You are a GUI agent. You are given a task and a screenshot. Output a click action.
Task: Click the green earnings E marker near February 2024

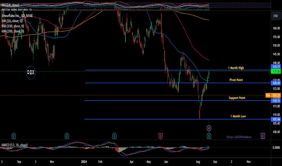click(x=114, y=136)
